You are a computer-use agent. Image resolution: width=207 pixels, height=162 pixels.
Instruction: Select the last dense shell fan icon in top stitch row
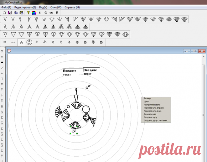(184, 19)
